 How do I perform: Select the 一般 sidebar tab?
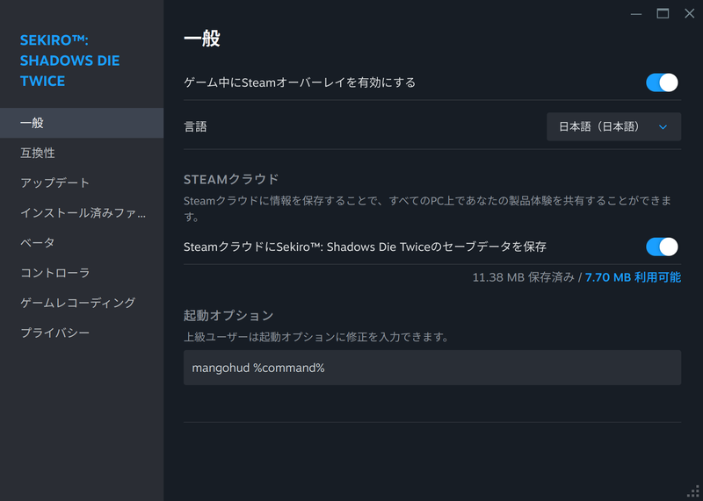82,123
